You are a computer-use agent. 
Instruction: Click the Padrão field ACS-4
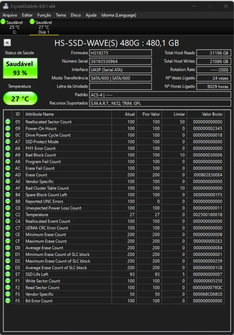click(160, 95)
